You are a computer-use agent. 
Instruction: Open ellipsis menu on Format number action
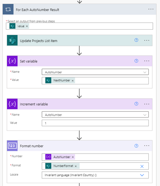pyautogui.click(x=147, y=146)
